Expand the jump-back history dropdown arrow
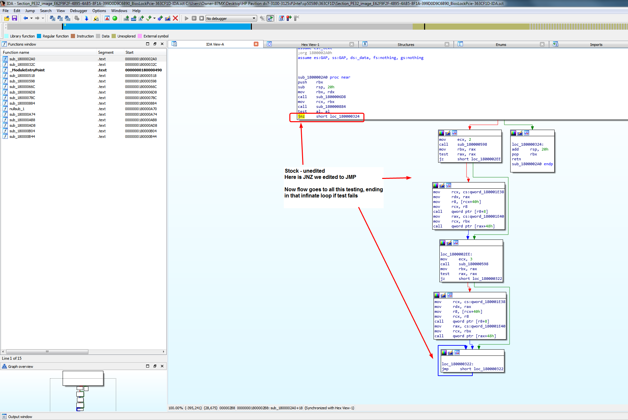Image resolution: width=628 pixels, height=420 pixels. point(31,18)
